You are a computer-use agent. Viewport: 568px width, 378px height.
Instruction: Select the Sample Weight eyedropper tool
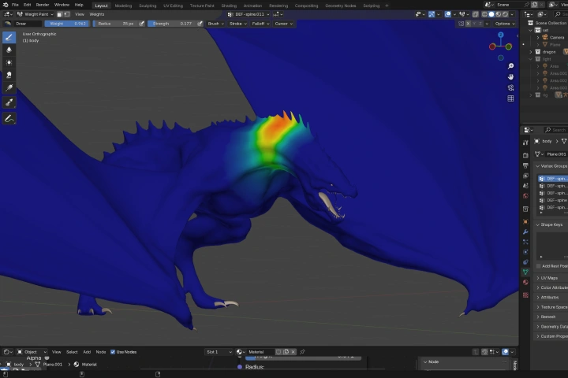[x=9, y=102]
